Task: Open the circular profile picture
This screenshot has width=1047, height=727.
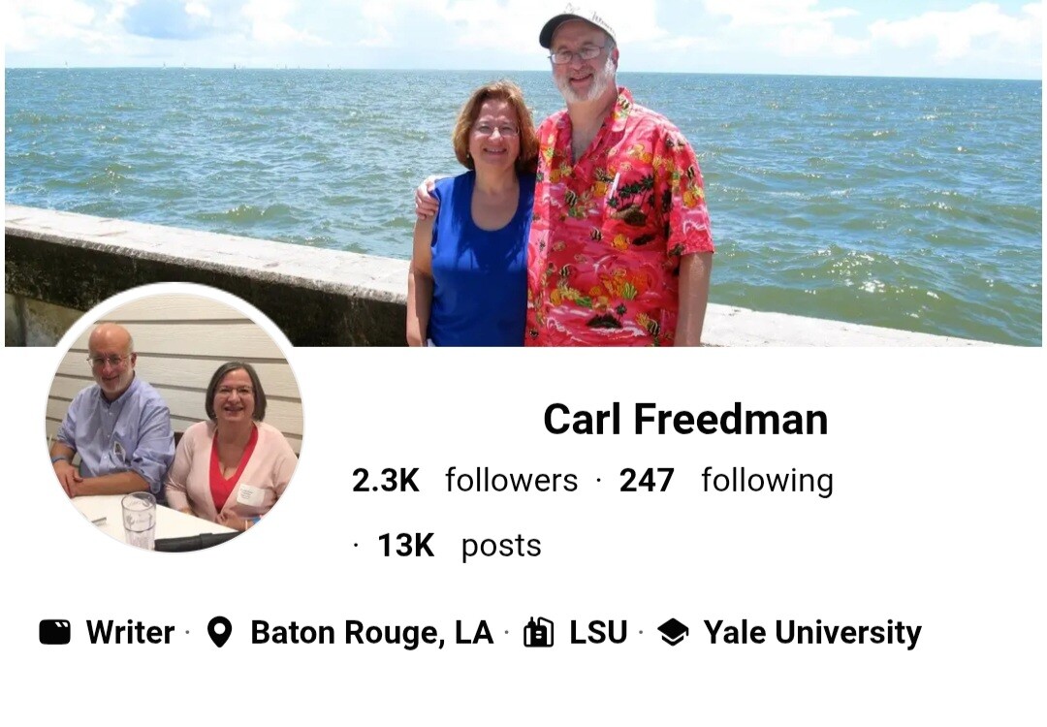Action: 174,418
